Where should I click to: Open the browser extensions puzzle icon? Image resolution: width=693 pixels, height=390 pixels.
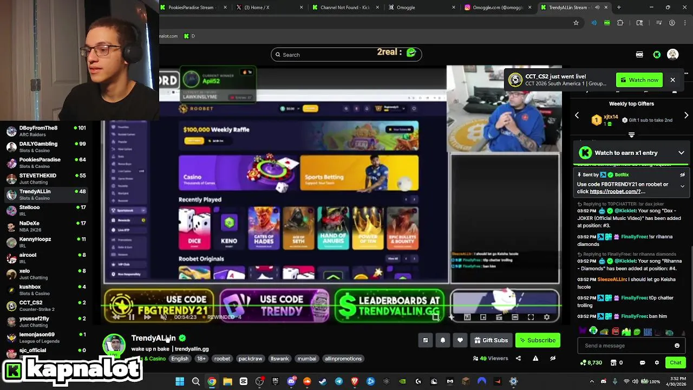point(620,23)
